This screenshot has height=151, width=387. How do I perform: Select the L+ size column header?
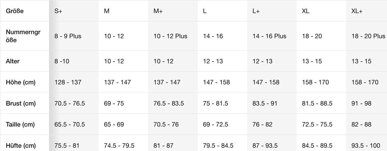256,11
